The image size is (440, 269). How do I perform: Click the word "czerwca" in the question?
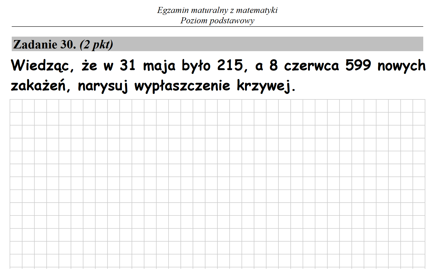click(311, 66)
